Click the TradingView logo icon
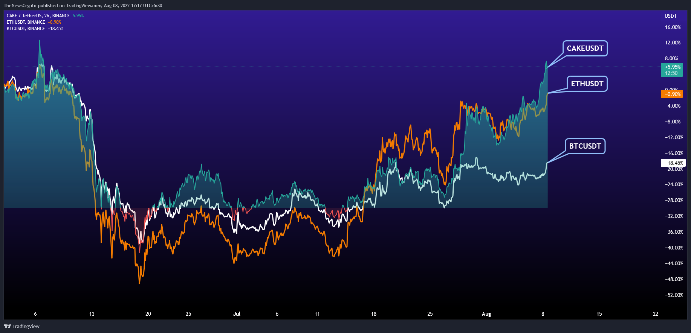The height and width of the screenshot is (333, 691). click(7, 326)
